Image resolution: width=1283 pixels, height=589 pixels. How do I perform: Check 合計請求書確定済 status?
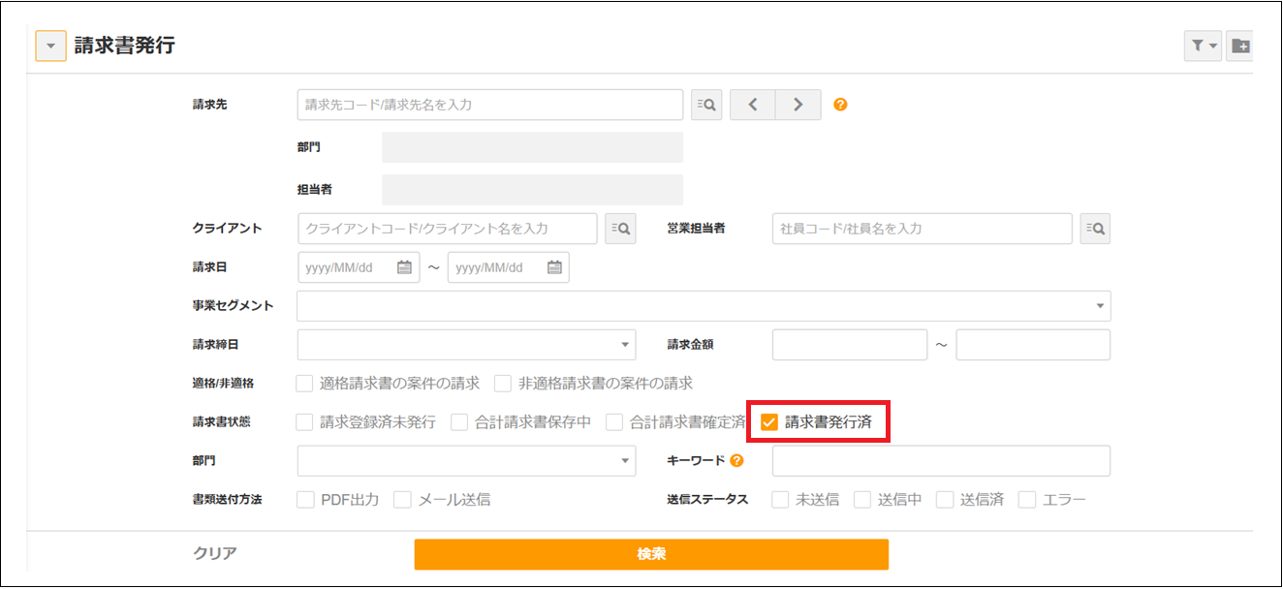click(x=614, y=422)
